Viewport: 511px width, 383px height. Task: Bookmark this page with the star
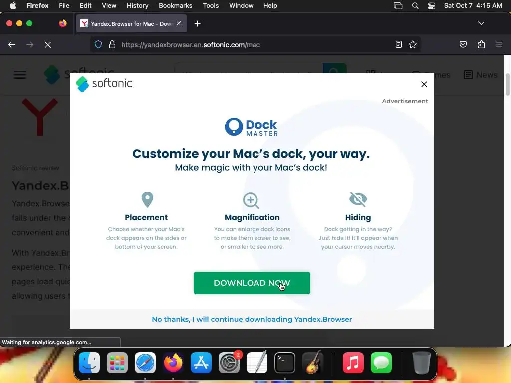click(x=413, y=44)
